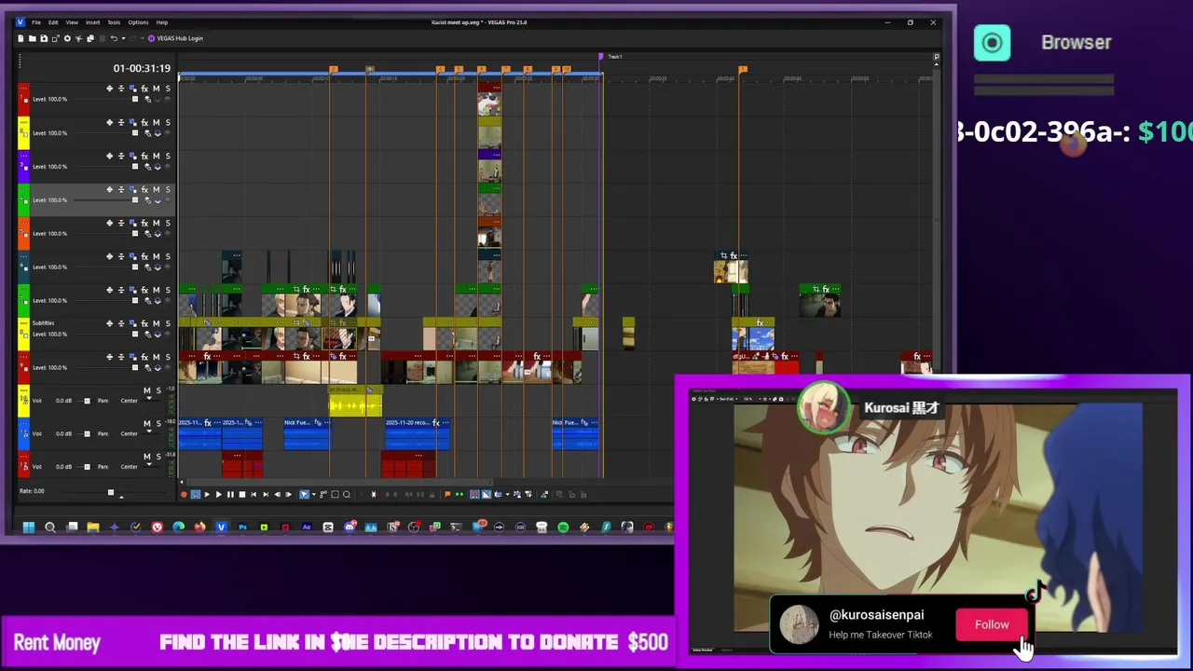Click the purple color header of track 3

click(x=23, y=166)
